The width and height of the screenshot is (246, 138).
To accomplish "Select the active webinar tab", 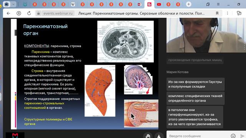I will pos(149,4).
